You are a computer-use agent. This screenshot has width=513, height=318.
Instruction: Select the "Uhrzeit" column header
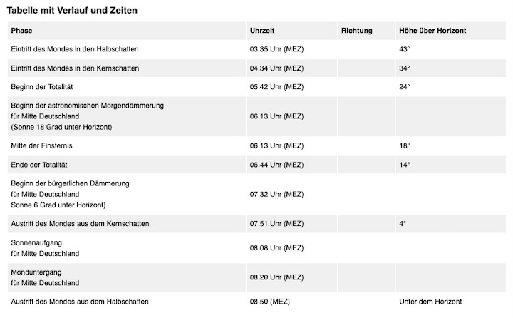pos(262,31)
